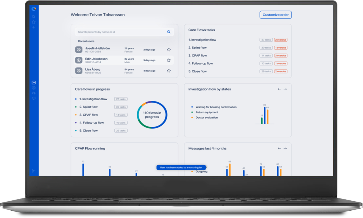Click the plus icon in the sidebar
The width and height of the screenshot is (363, 218).
[34, 27]
